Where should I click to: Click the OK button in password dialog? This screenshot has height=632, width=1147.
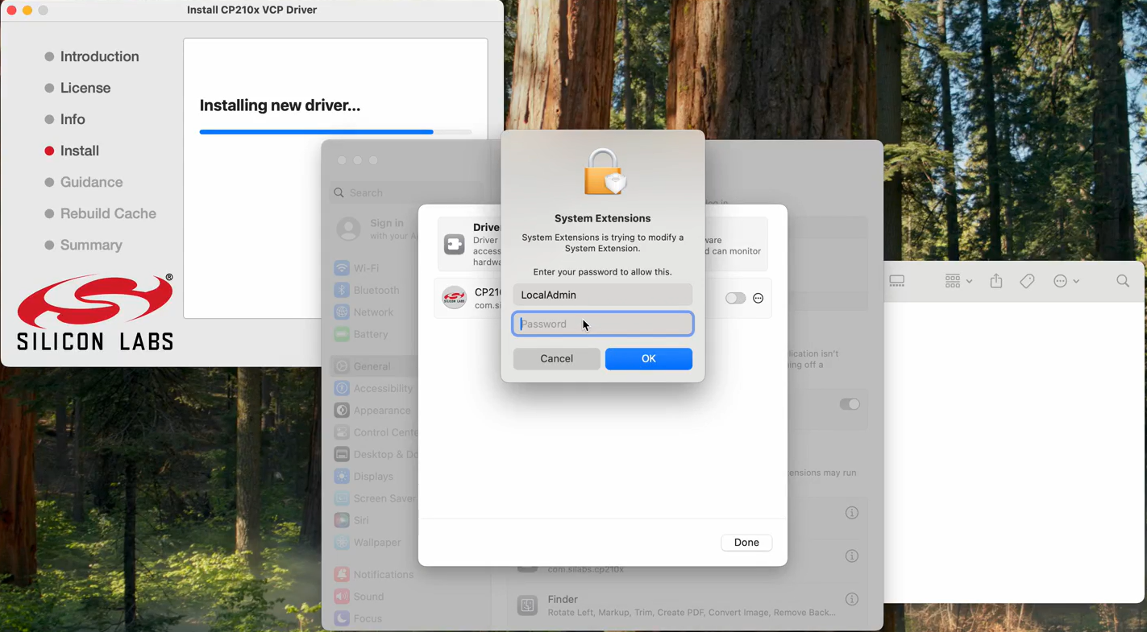649,359
